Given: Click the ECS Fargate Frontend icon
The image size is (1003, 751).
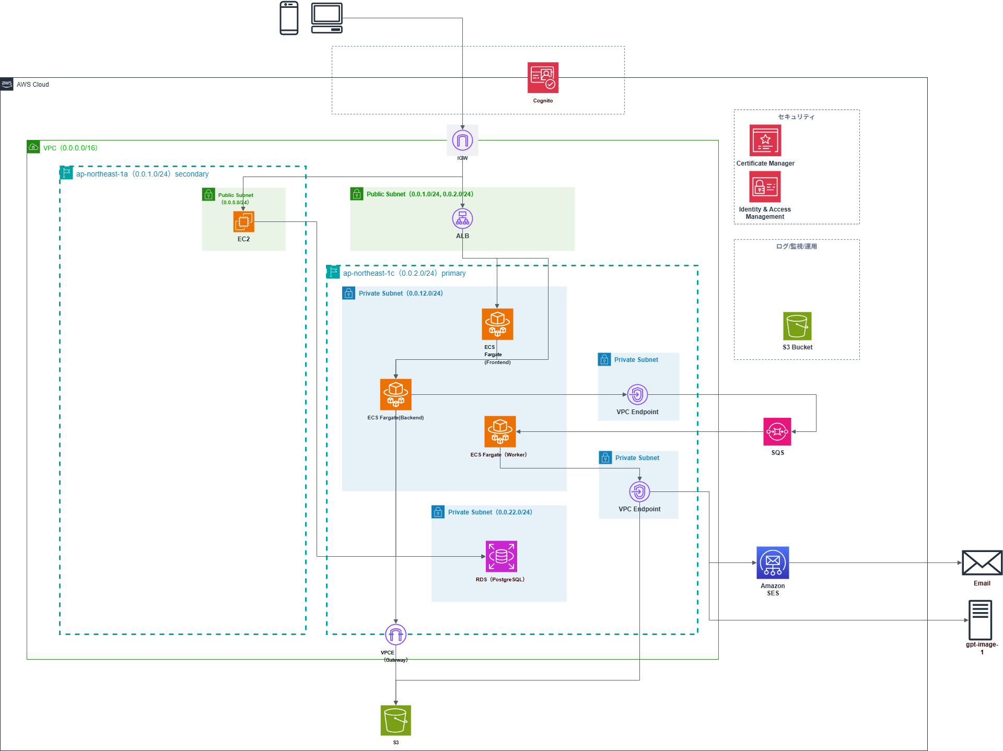Looking at the screenshot, I should pyautogui.click(x=497, y=324).
